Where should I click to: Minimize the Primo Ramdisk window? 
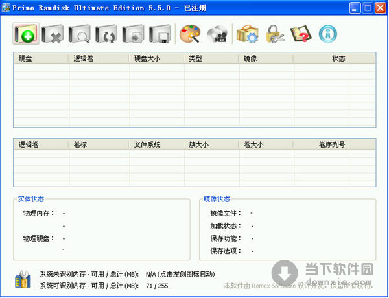(x=355, y=8)
